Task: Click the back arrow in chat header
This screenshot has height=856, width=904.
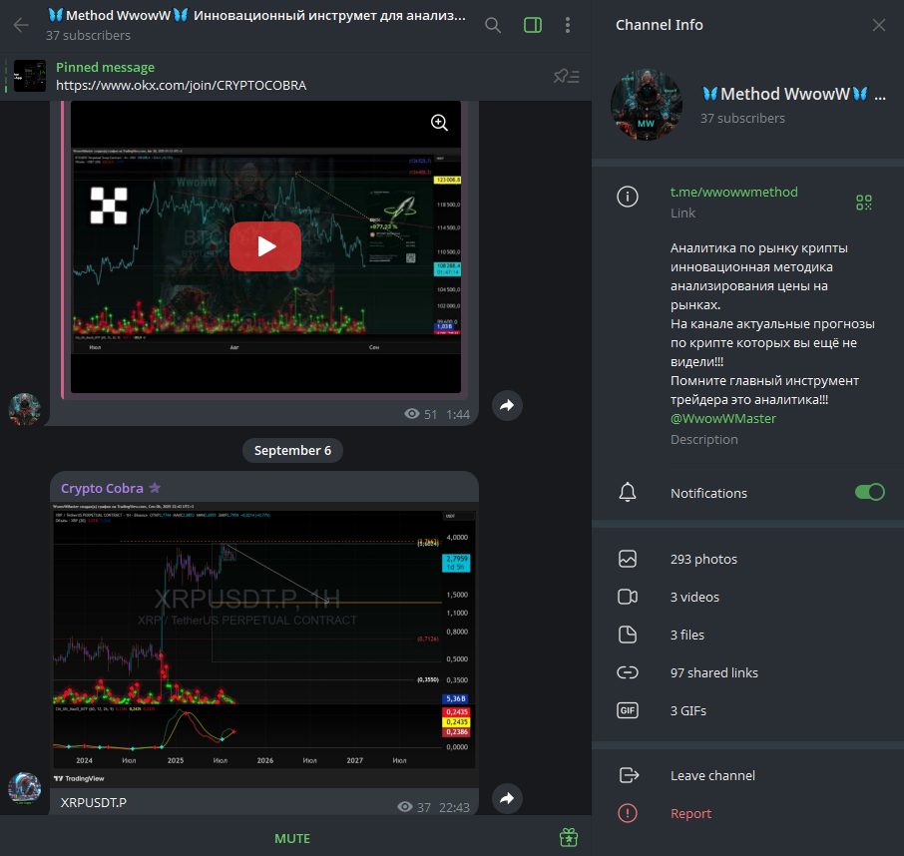Action: (21, 25)
